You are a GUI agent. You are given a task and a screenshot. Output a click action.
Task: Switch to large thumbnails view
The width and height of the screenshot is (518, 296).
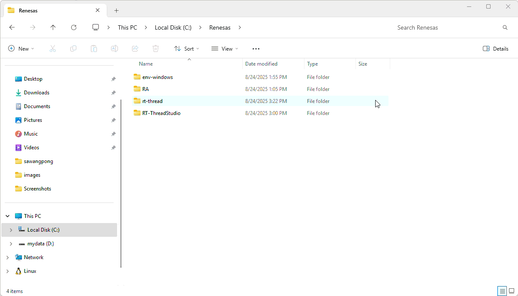tap(512, 291)
